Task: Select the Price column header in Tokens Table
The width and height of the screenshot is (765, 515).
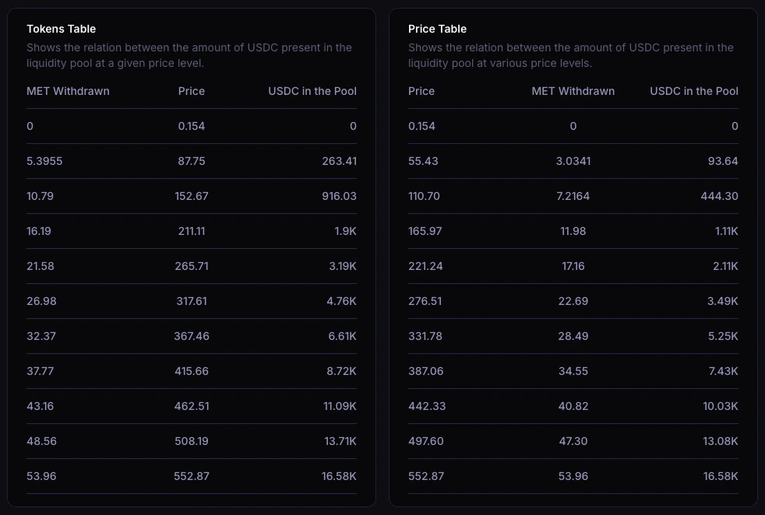Action: [192, 91]
